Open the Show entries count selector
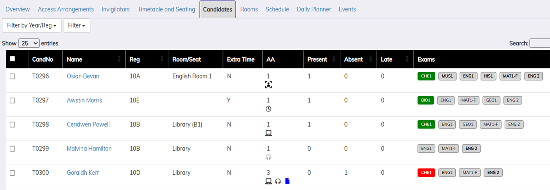The height and width of the screenshot is (190, 550). (x=29, y=43)
